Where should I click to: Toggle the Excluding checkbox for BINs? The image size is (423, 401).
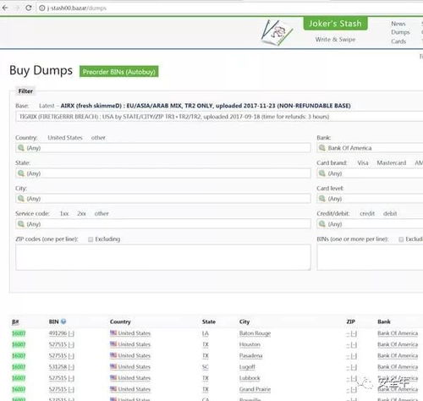[x=401, y=239]
